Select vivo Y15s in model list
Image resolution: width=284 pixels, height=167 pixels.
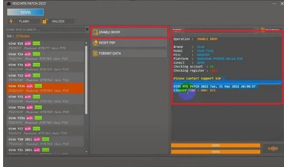[45, 120]
